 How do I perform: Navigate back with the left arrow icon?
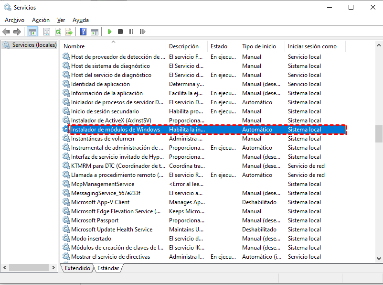6,32
